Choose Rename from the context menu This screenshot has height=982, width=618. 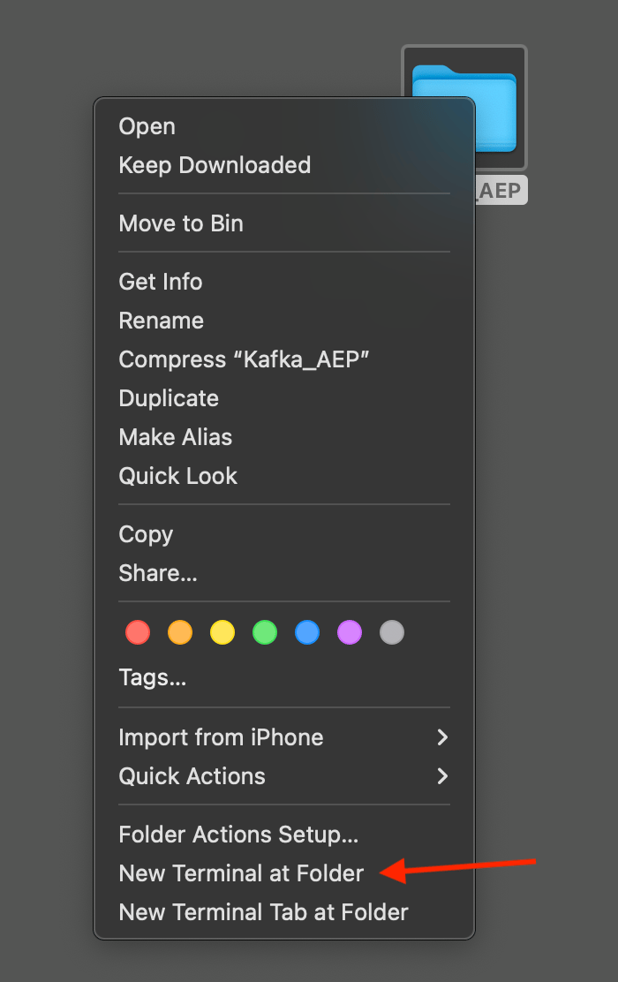coord(162,321)
